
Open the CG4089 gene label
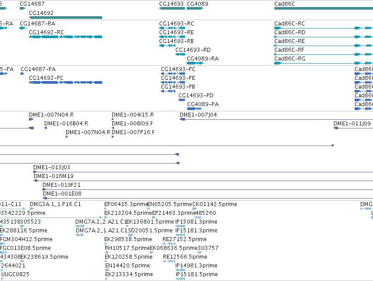197,4
